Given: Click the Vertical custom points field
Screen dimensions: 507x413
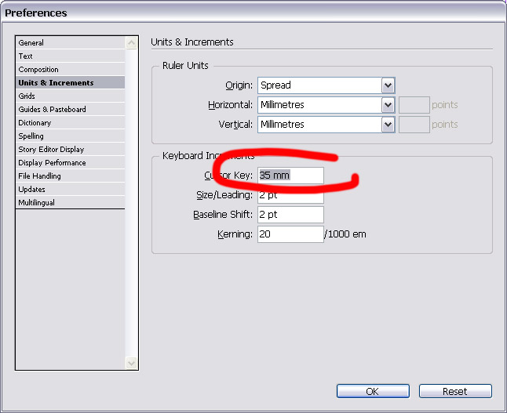Looking at the screenshot, I should pos(414,125).
